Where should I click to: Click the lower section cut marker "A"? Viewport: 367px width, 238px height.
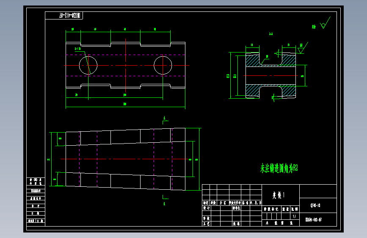point(165,204)
